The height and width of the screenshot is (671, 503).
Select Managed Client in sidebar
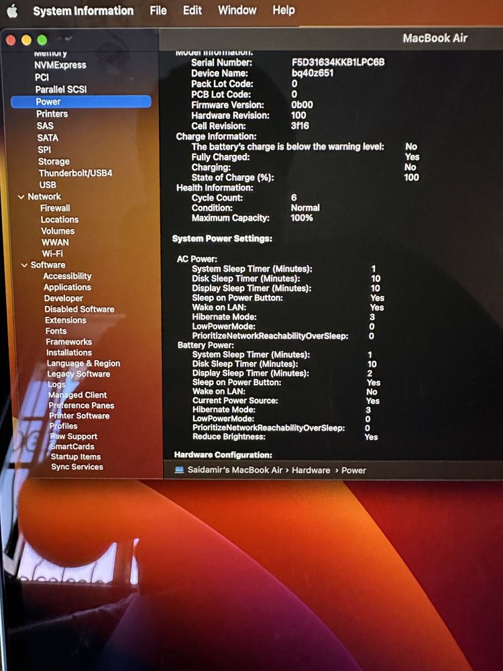tap(77, 395)
